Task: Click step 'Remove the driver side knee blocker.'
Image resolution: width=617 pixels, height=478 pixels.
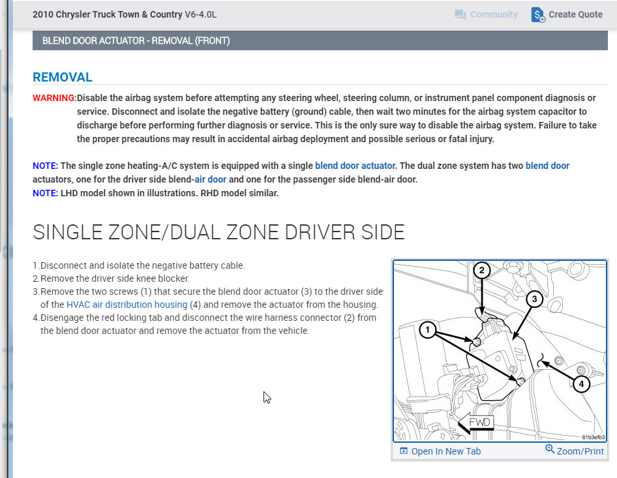Action: [x=115, y=278]
